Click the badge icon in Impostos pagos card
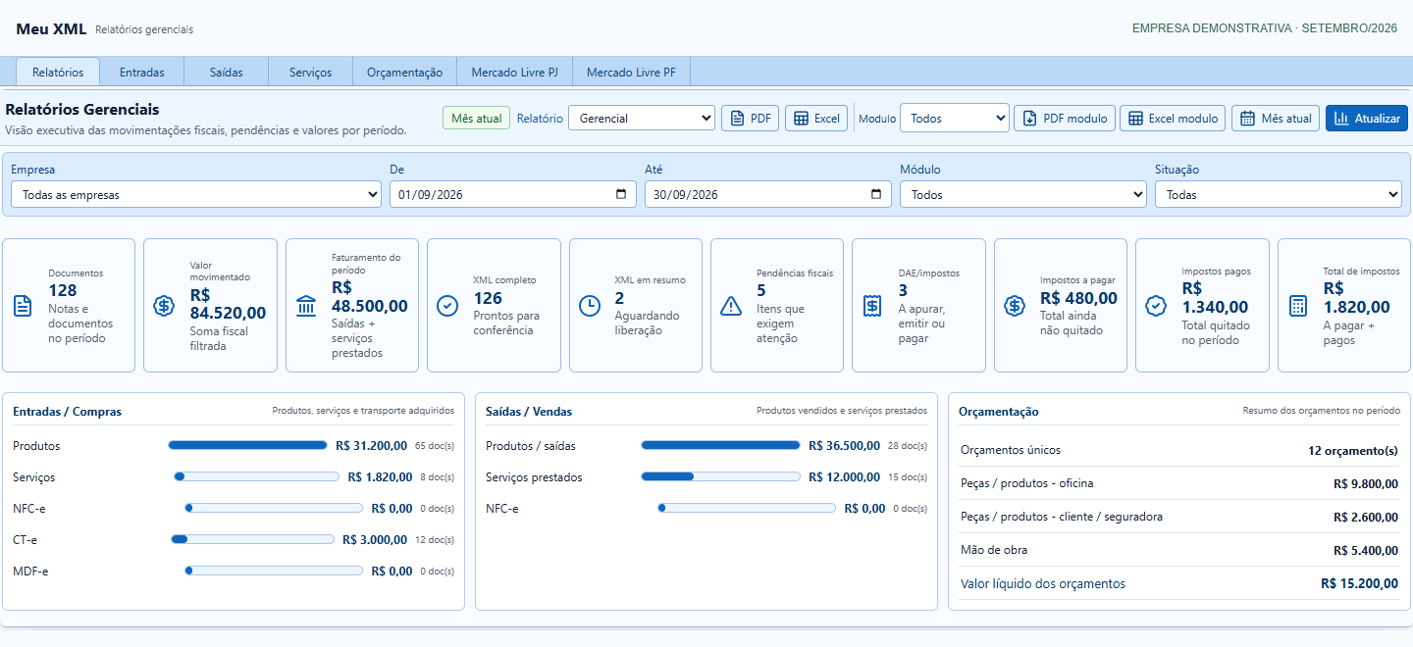 [x=1156, y=306]
